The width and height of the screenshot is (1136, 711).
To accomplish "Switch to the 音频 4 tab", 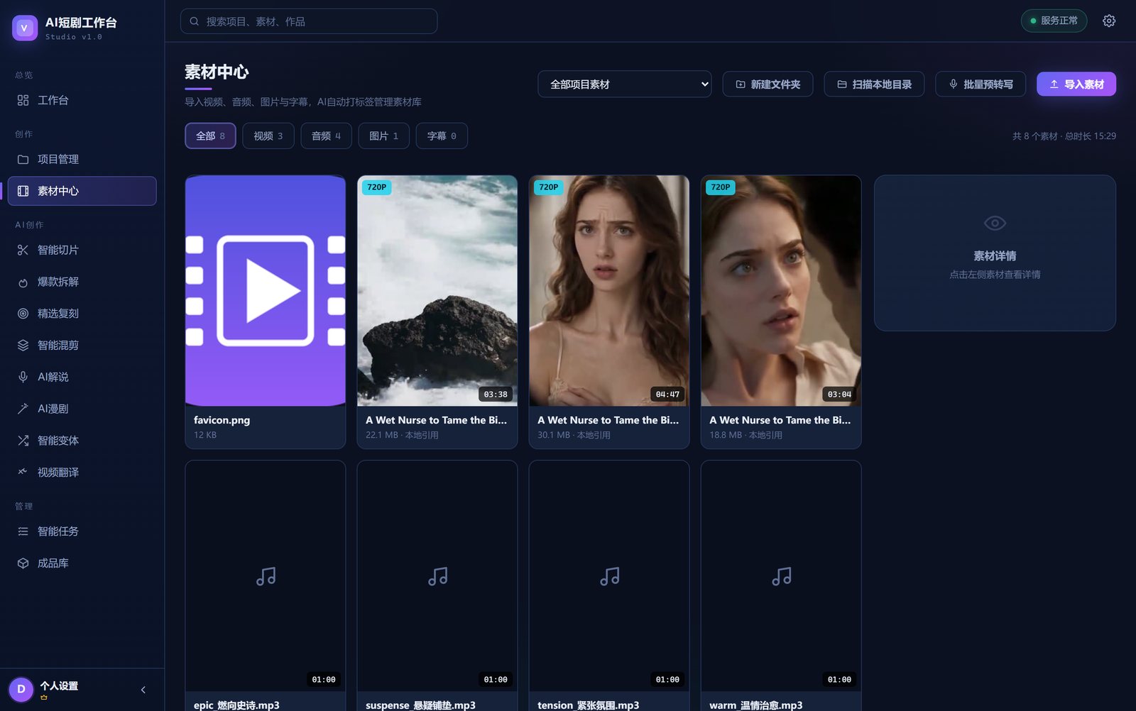I will [326, 136].
